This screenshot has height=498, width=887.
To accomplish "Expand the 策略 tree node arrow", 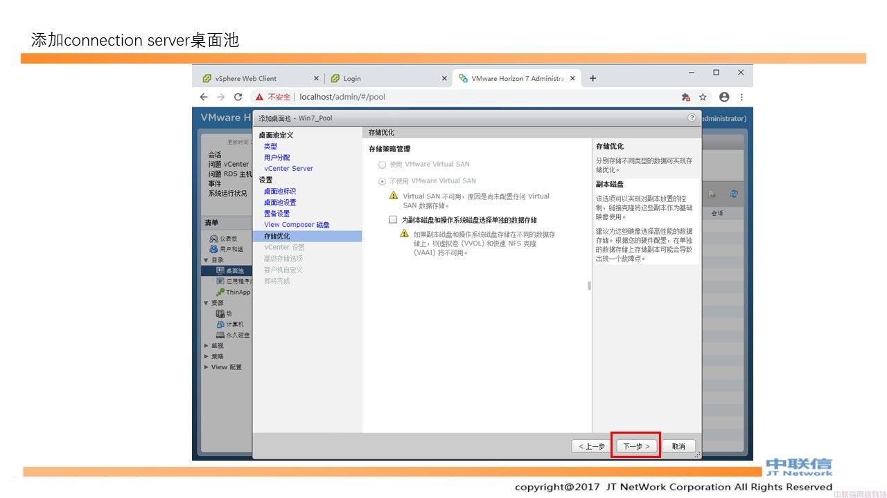I will 206,356.
